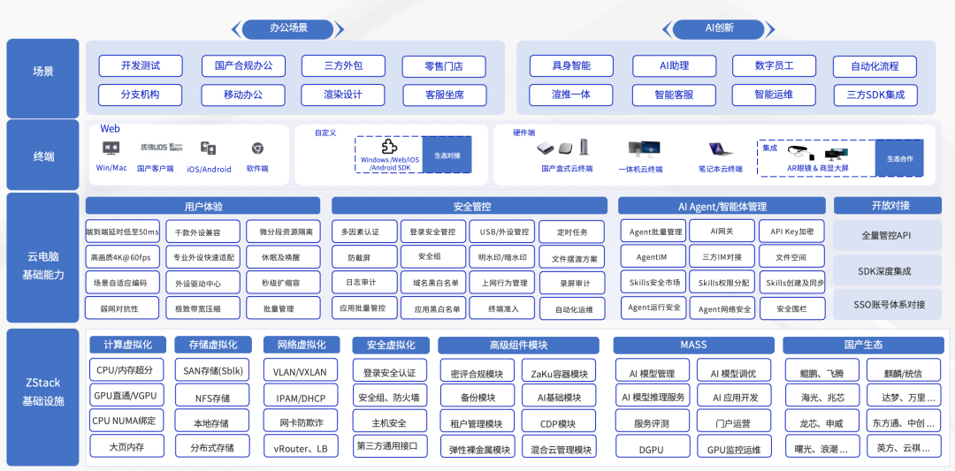Click the 国产合规办公 scenario box
Viewport: 955px width, 471px height.
(244, 65)
